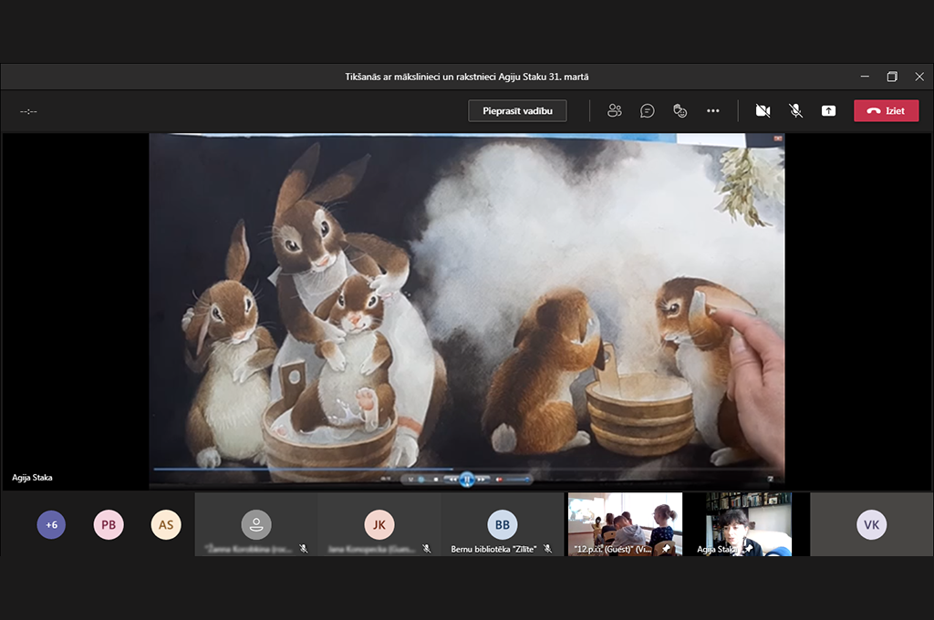The width and height of the screenshot is (934, 620).
Task: Stop the shared video playback
Action: click(436, 479)
